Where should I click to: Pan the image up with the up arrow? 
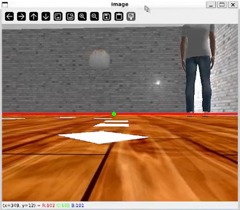point(33,16)
